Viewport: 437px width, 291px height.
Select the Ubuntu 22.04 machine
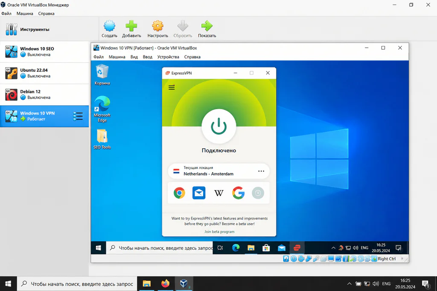click(44, 73)
